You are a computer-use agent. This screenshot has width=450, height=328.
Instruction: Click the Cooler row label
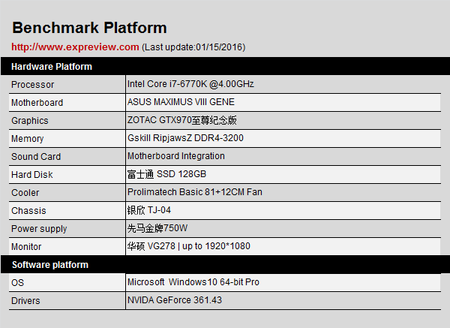coord(25,193)
